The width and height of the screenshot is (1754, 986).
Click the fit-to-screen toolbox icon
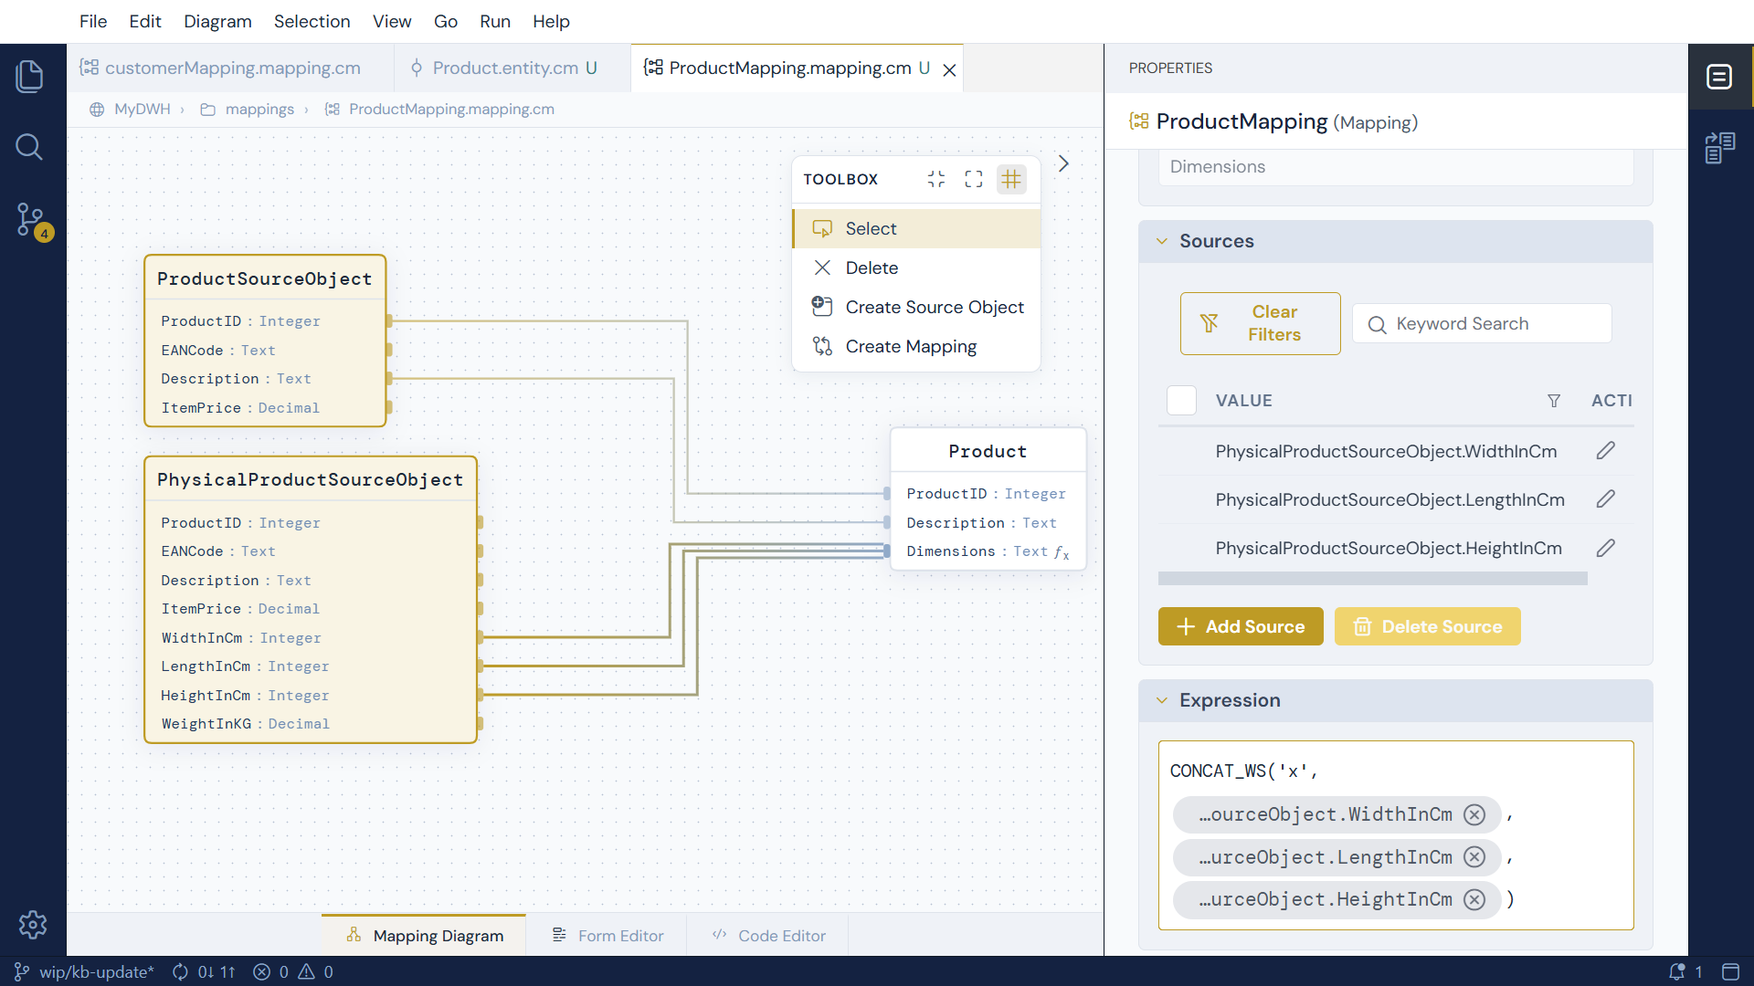tap(974, 179)
